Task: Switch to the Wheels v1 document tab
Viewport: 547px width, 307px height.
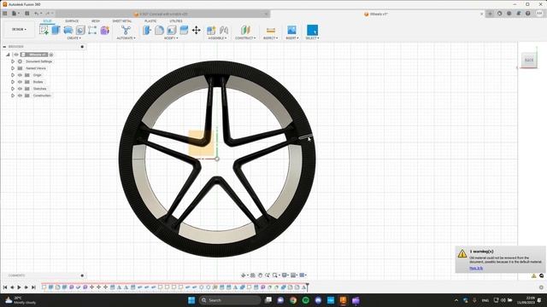Action: [x=378, y=14]
